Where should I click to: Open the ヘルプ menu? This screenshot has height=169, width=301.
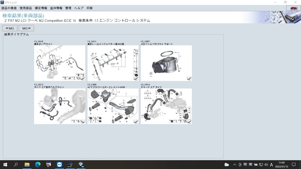pos(79,8)
